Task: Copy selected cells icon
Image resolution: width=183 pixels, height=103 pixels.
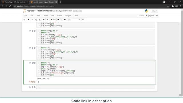Action: [x=36, y=20]
